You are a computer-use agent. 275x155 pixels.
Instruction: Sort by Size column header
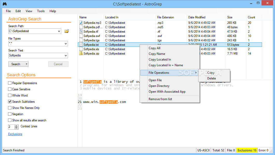[x=236, y=17]
